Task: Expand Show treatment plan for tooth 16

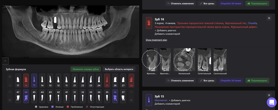Action: [156, 40]
